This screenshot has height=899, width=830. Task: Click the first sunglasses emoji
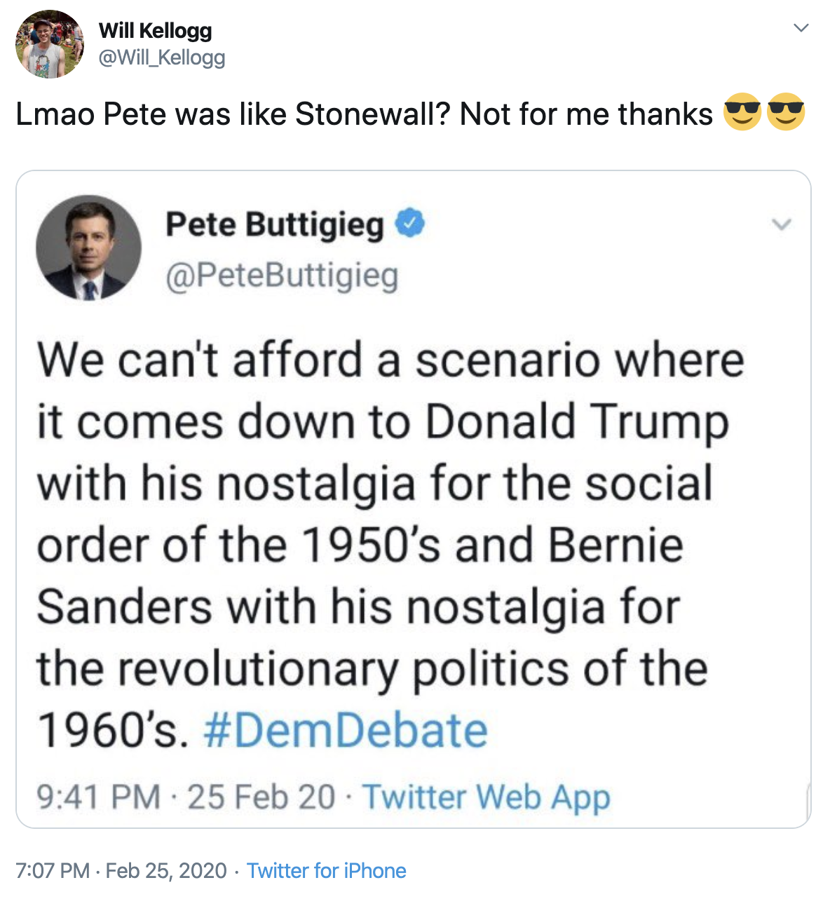pos(742,112)
